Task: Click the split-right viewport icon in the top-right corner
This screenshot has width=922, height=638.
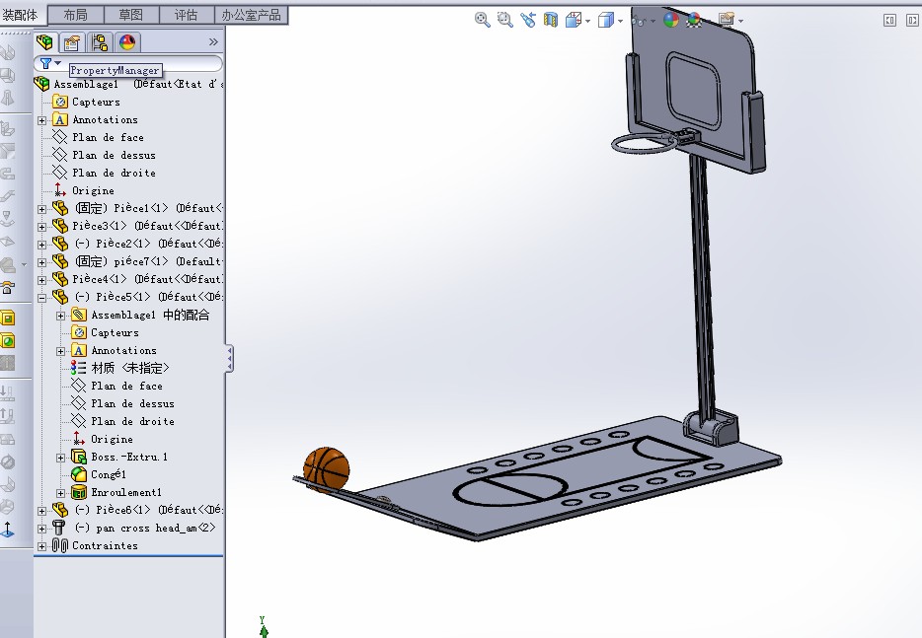Action: click(912, 21)
